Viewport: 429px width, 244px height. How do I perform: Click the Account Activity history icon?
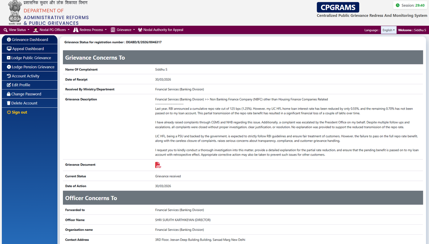[x=9, y=76]
